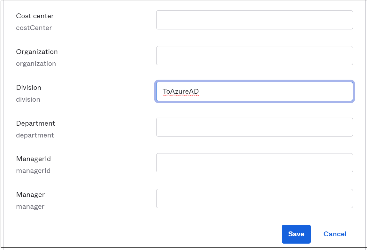368x250 pixels.
Task: Click the Organization label
Action: [37, 52]
